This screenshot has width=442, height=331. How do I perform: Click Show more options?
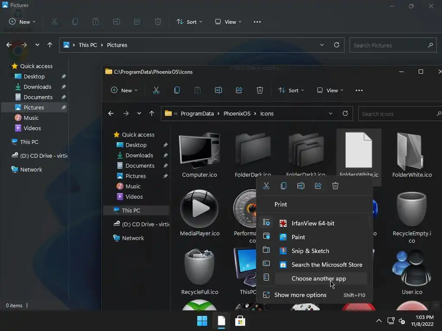pyautogui.click(x=314, y=295)
